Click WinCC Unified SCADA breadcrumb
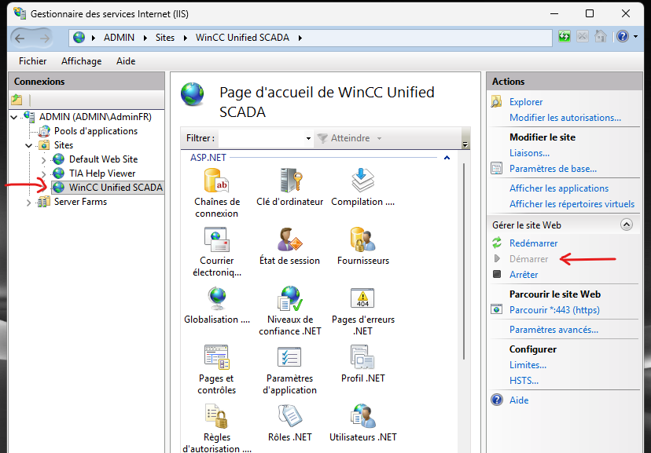 (x=242, y=38)
